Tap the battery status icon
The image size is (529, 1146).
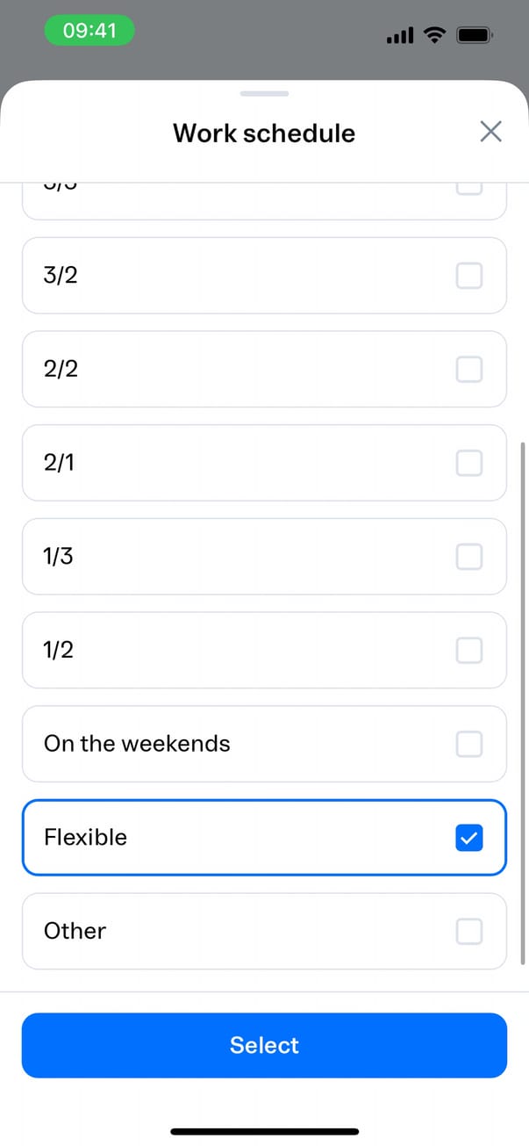(475, 35)
